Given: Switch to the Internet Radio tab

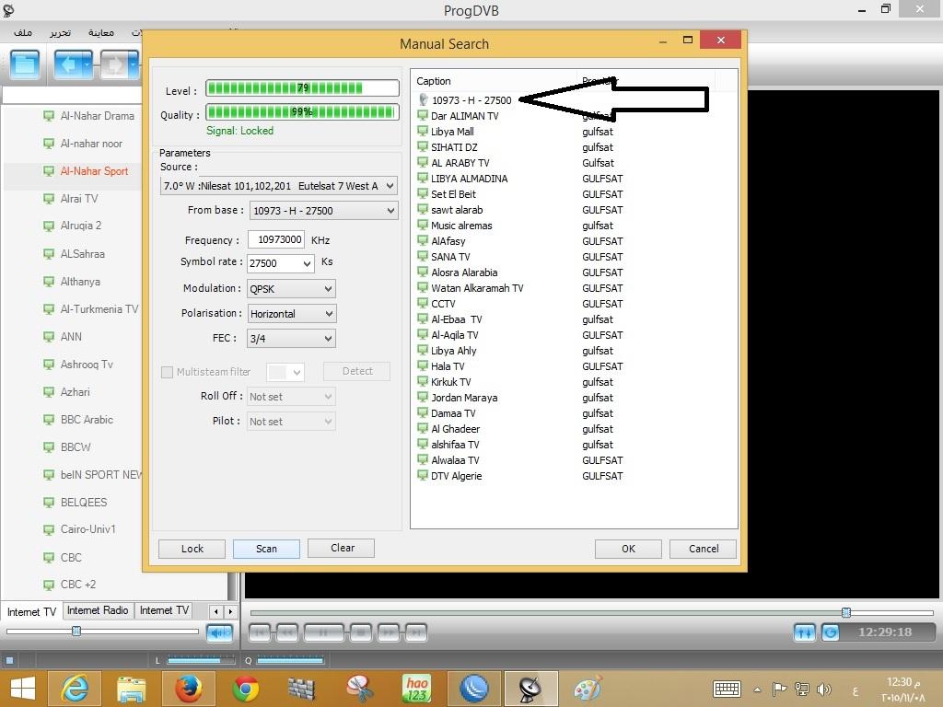Looking at the screenshot, I should tap(98, 610).
